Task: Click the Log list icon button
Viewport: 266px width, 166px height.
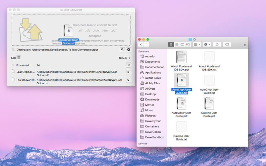Action: [19, 58]
